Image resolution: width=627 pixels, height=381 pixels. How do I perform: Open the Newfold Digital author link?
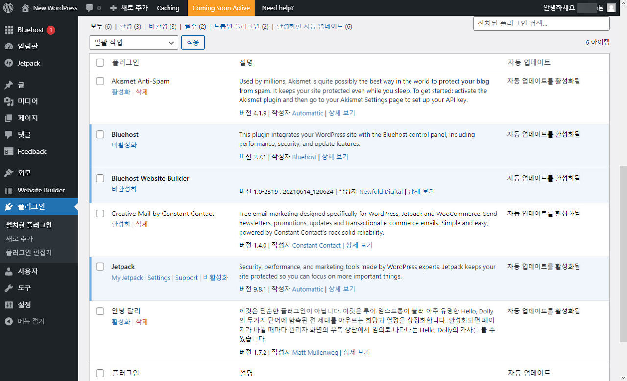(381, 192)
